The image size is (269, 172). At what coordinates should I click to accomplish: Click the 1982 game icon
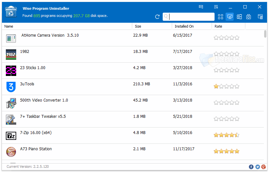11,55
